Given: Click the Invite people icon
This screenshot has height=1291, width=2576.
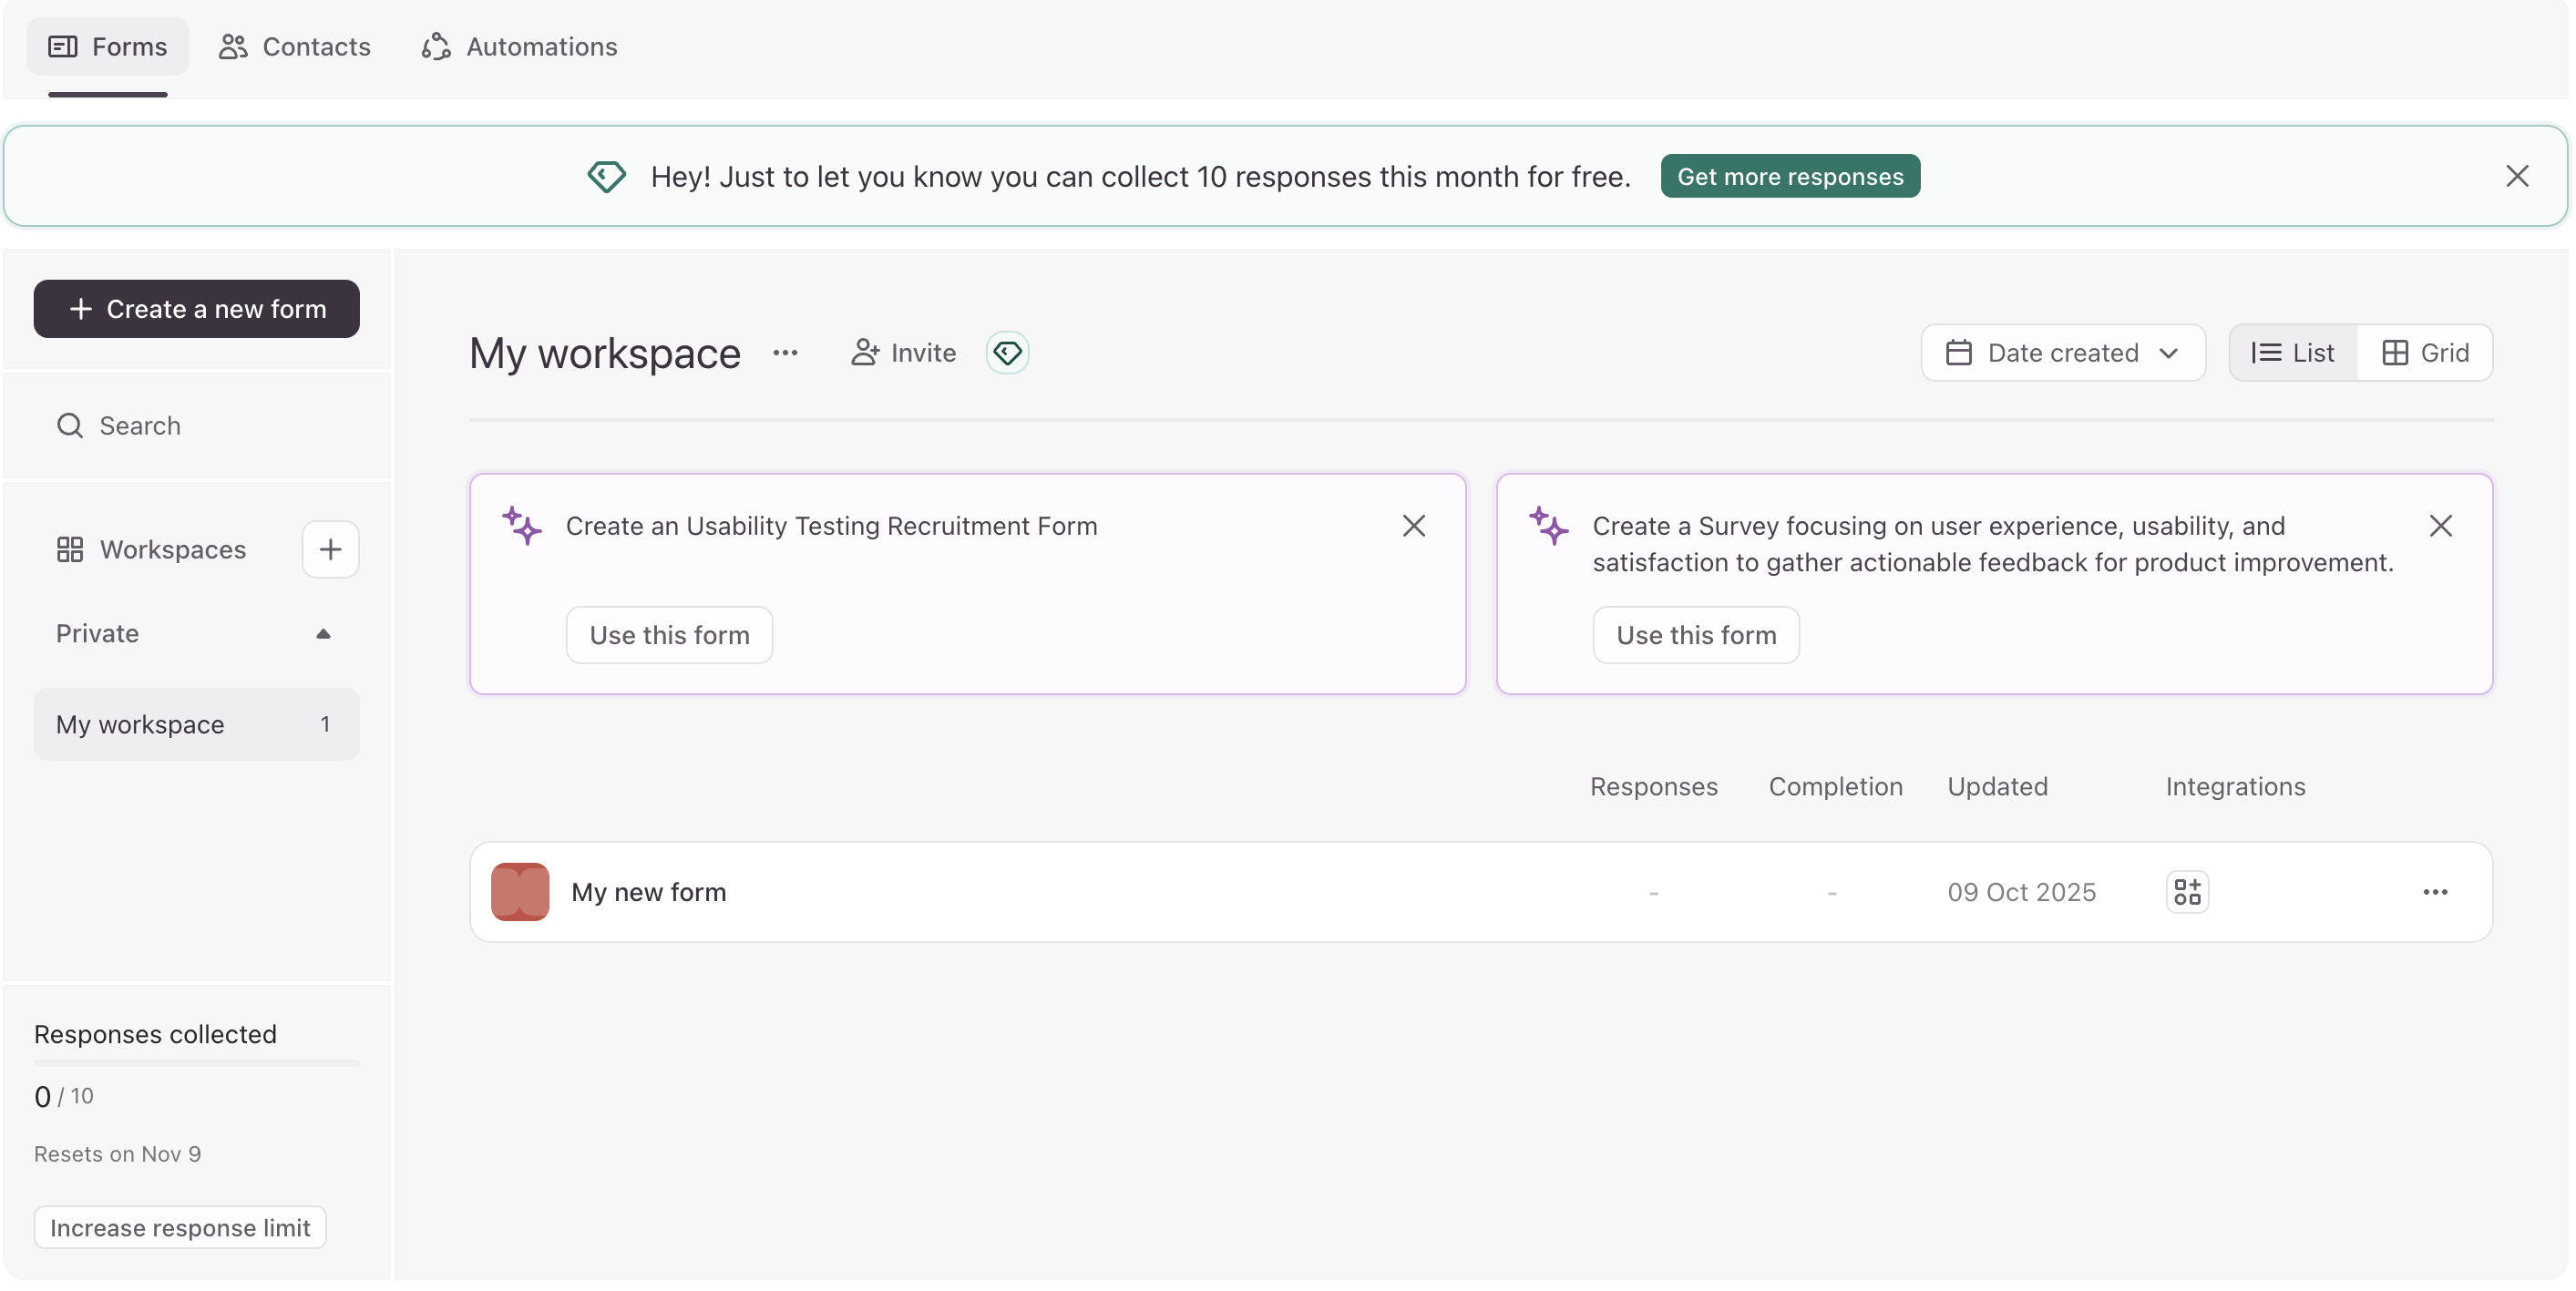Looking at the screenshot, I should click(865, 353).
